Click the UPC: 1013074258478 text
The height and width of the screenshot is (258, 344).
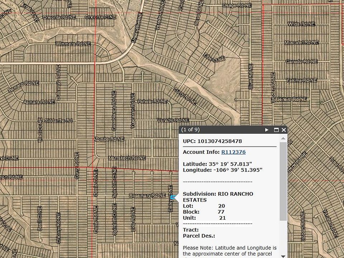pyautogui.click(x=212, y=141)
